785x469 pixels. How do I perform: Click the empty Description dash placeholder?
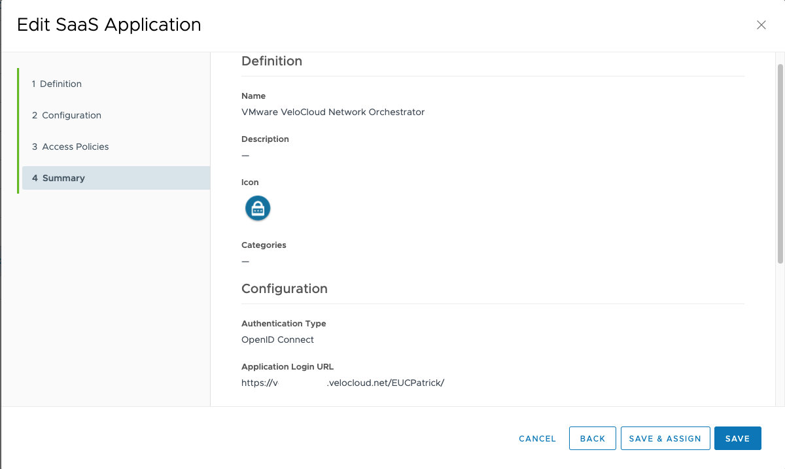[245, 155]
